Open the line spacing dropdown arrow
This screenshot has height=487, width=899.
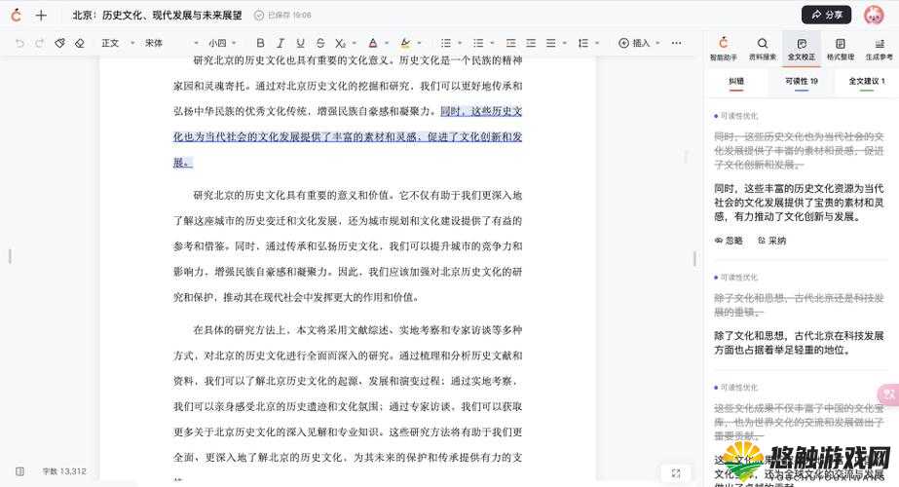[x=597, y=43]
